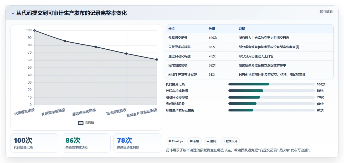Click the 代码提交记录 progress bar
This screenshot has height=163, width=344.
point(271,84)
